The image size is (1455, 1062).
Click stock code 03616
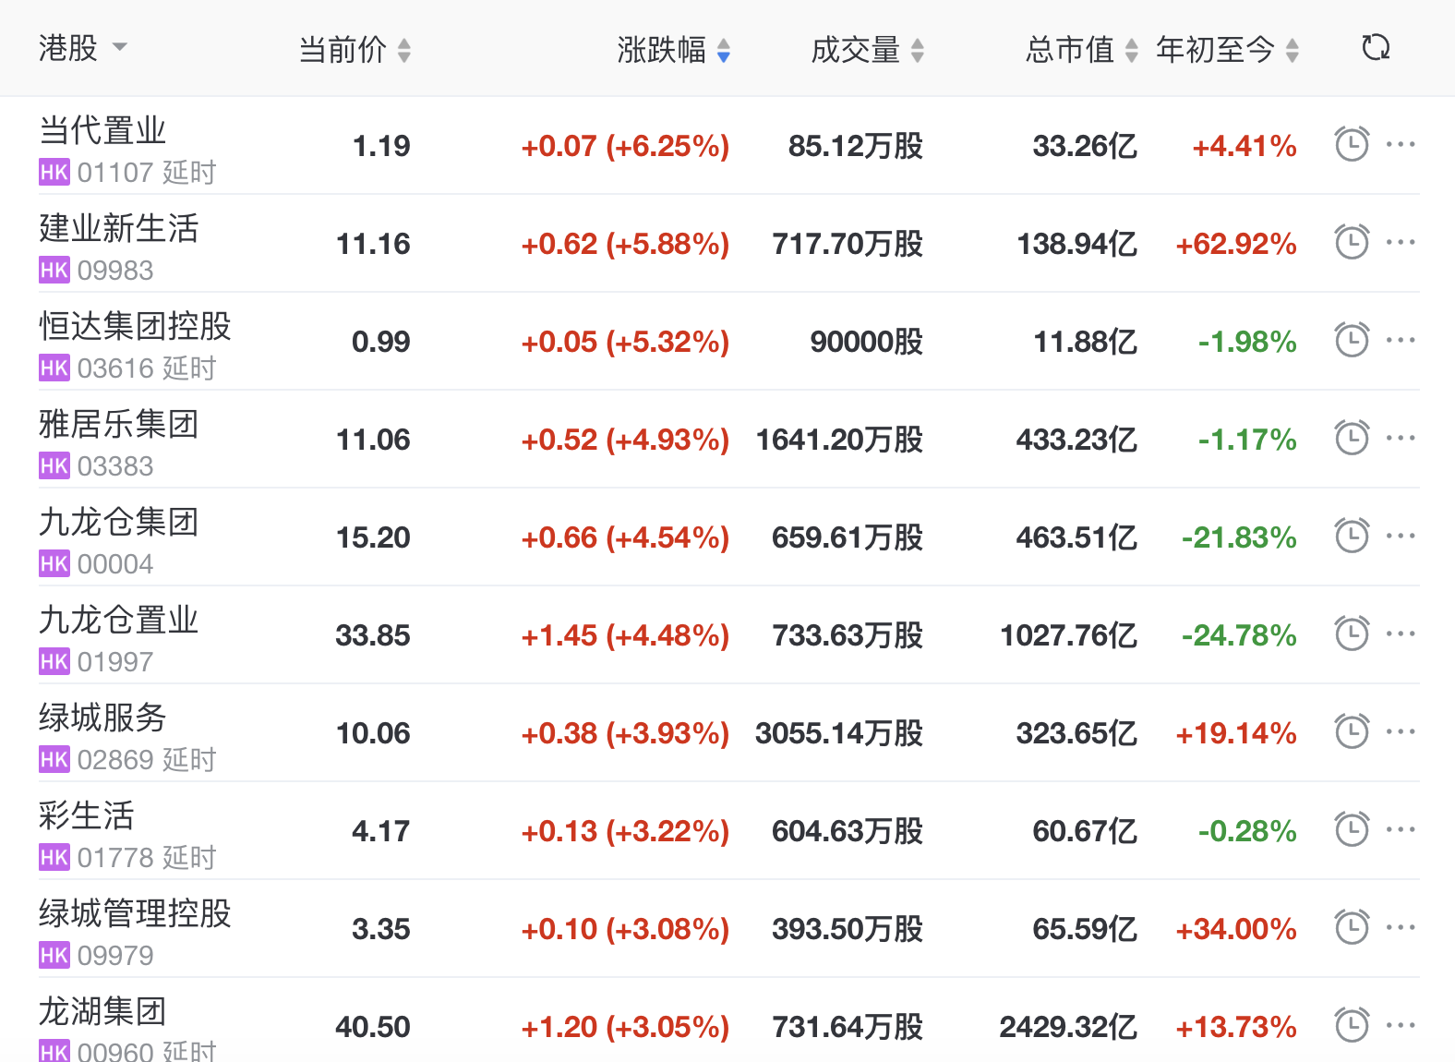[x=115, y=368]
